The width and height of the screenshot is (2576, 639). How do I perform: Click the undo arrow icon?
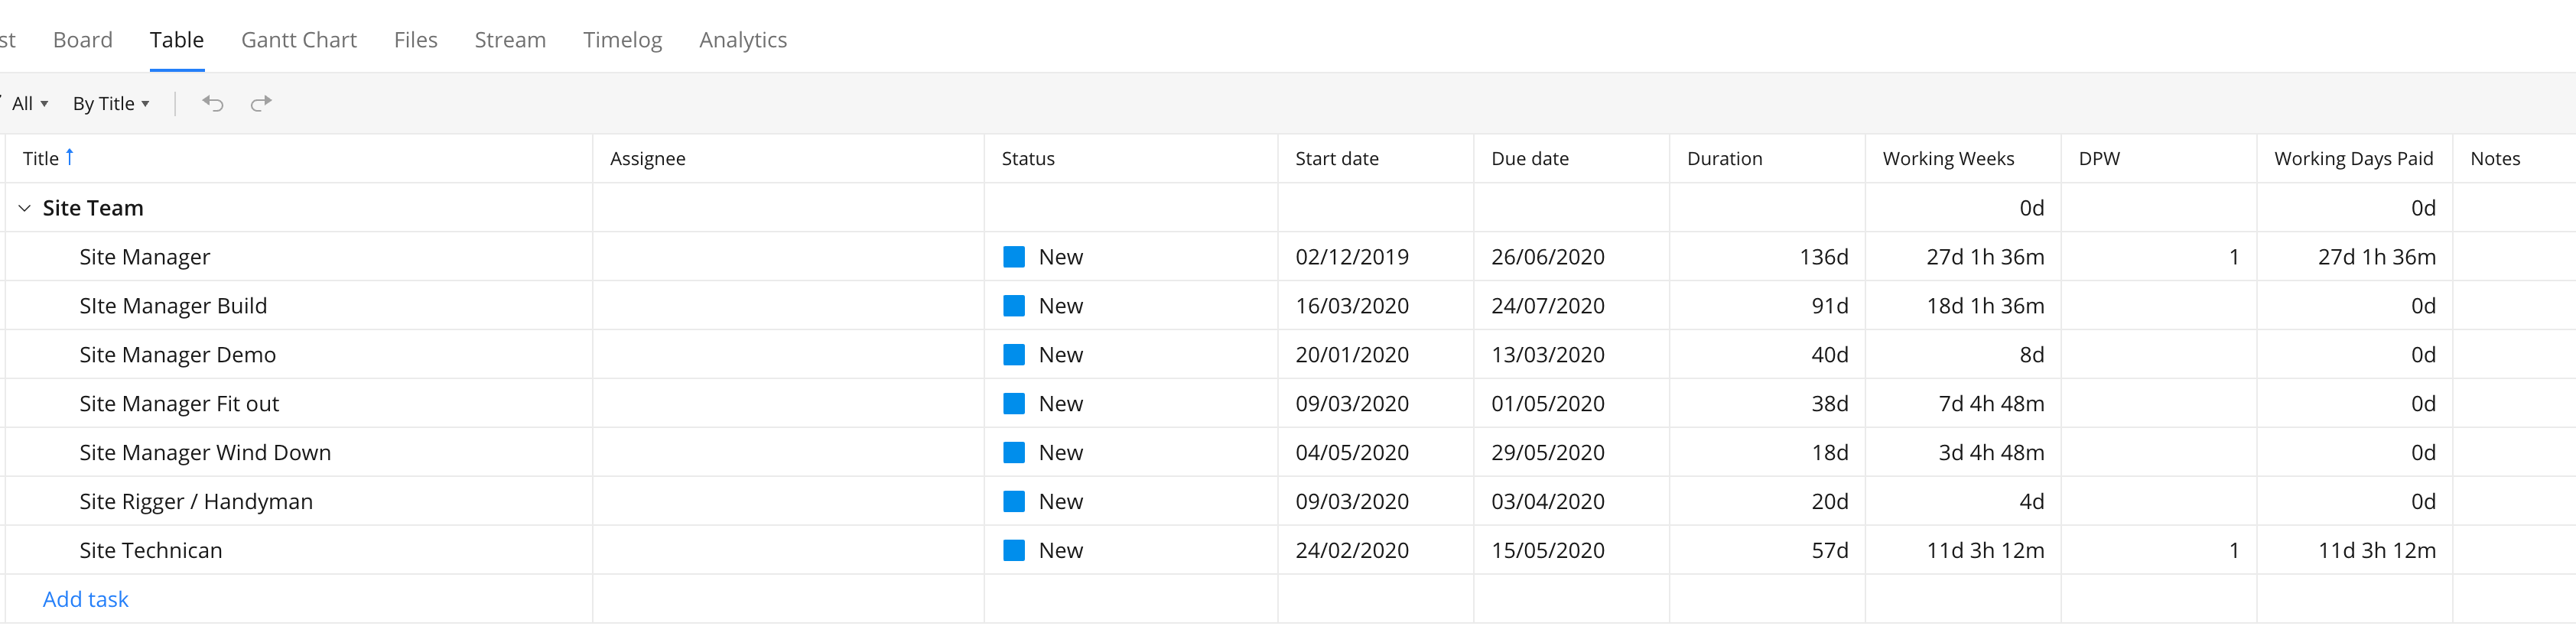212,103
